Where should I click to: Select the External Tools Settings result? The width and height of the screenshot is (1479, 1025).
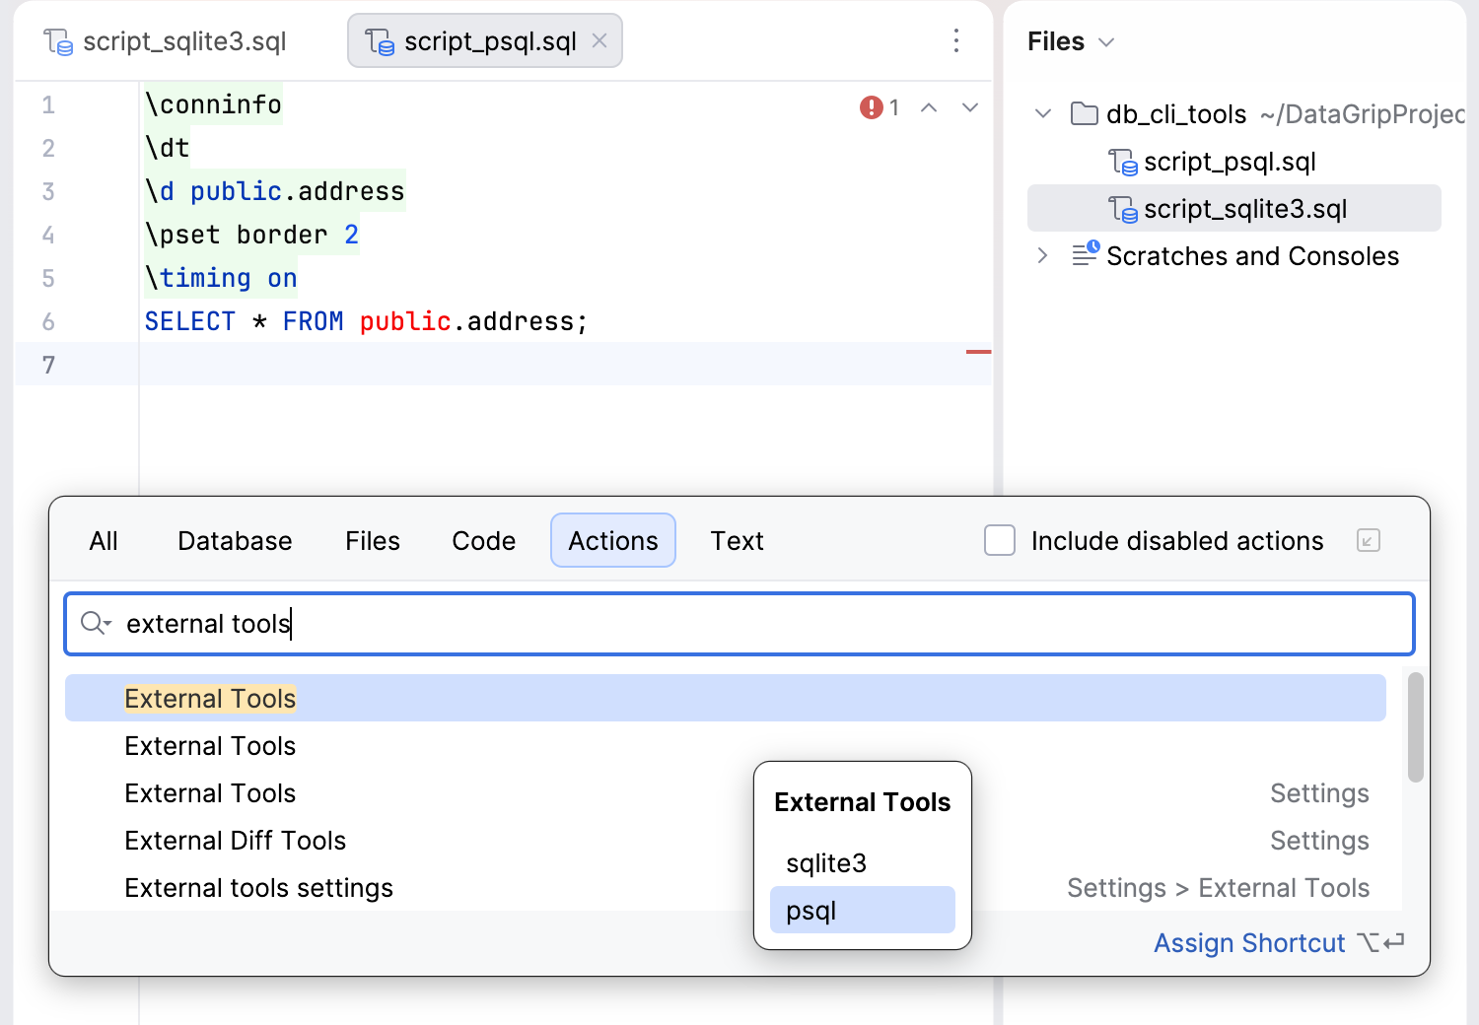coord(726,792)
